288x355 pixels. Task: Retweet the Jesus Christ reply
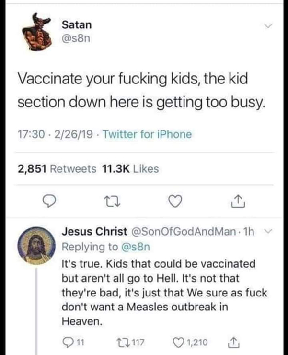(x=118, y=342)
